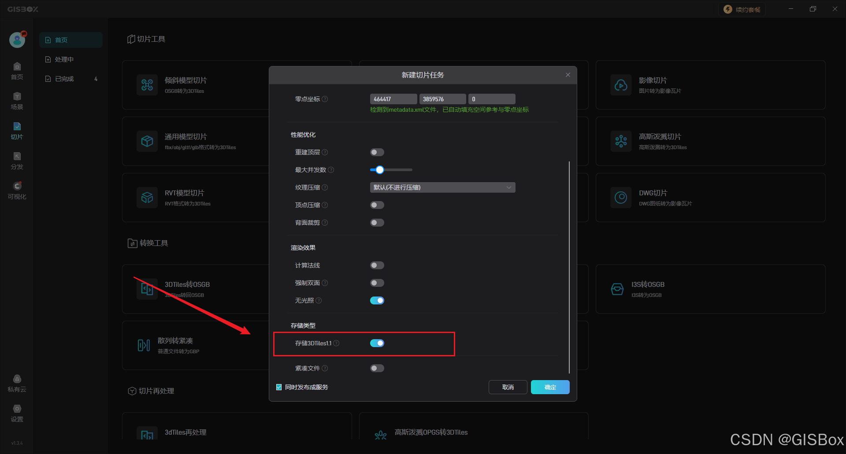Open the 3dTiles再处理 card
The image size is (846, 454).
click(237, 426)
